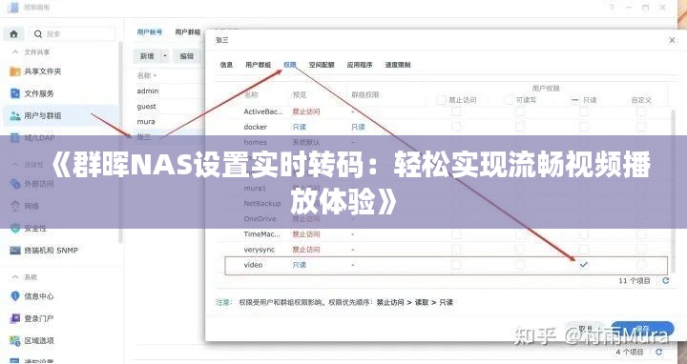Open the 用户群组 tab in the 张三 dialog

coord(258,65)
